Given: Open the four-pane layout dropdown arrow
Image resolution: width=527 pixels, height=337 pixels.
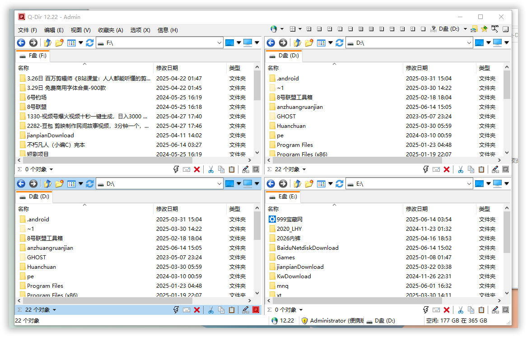Looking at the screenshot, I should [300, 29].
